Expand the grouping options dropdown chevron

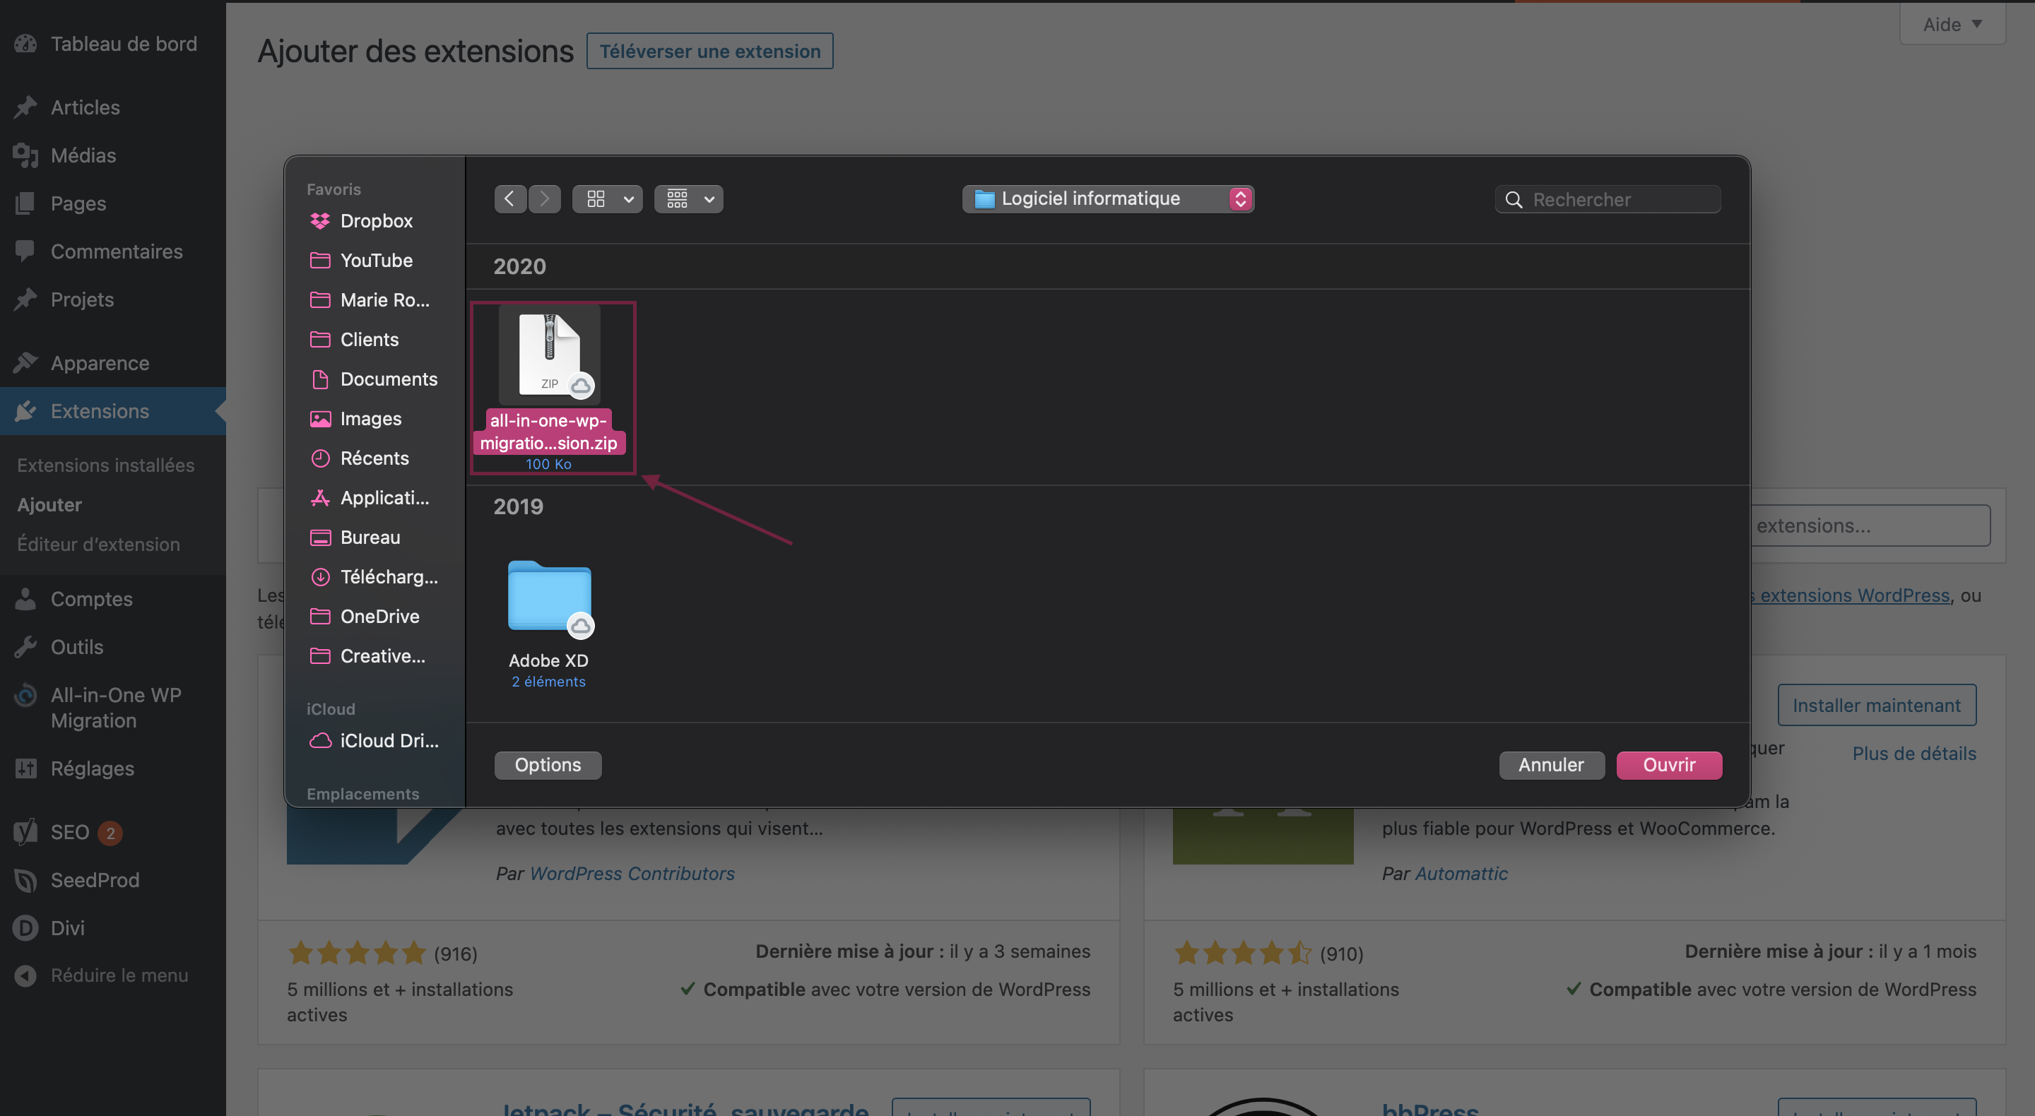click(709, 199)
